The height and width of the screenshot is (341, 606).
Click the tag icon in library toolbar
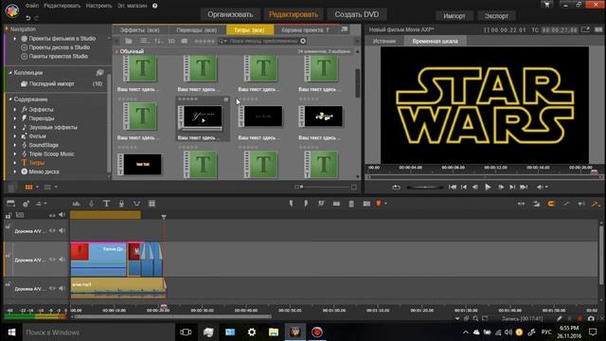pyautogui.click(x=185, y=41)
